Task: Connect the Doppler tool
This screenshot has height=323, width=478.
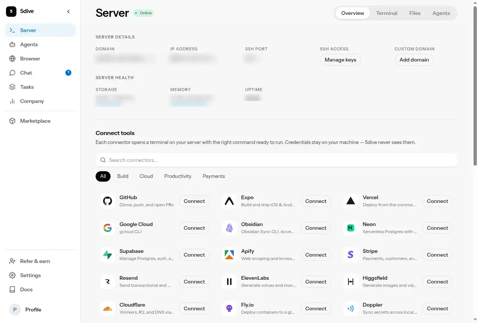Action: [x=437, y=308]
